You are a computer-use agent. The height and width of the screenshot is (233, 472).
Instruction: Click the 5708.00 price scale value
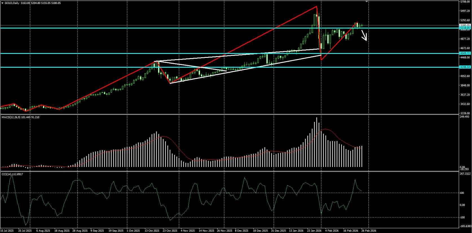pyautogui.click(x=465, y=2)
